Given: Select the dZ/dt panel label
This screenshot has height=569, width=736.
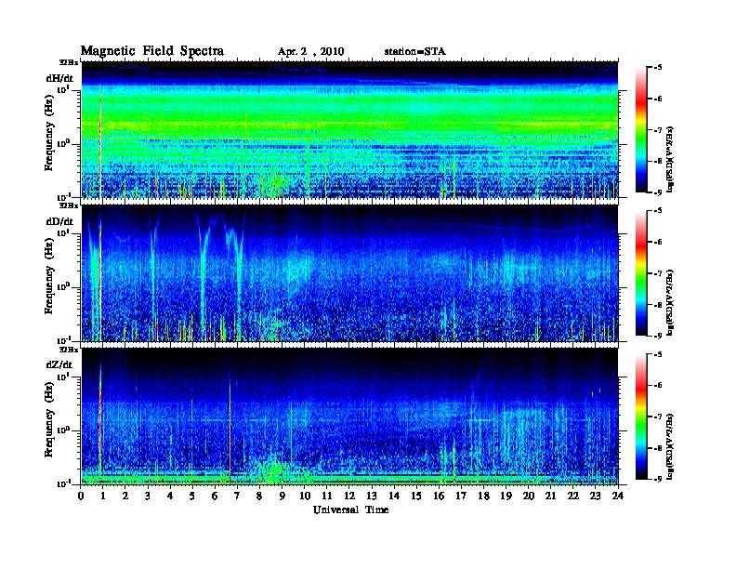Looking at the screenshot, I should tap(59, 364).
